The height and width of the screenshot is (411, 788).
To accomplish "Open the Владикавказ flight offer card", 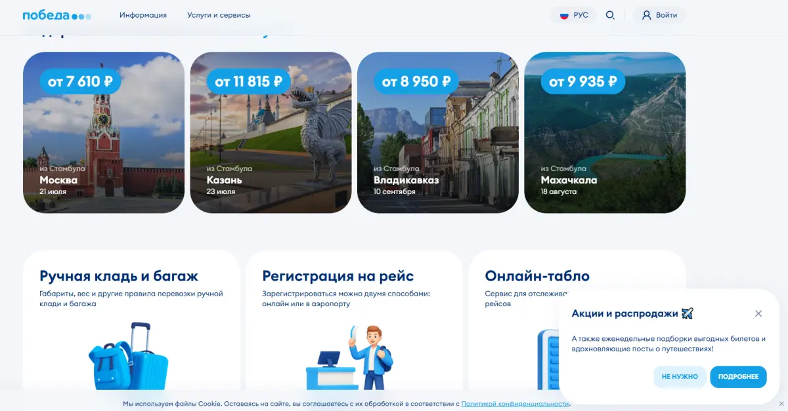I will click(x=438, y=132).
